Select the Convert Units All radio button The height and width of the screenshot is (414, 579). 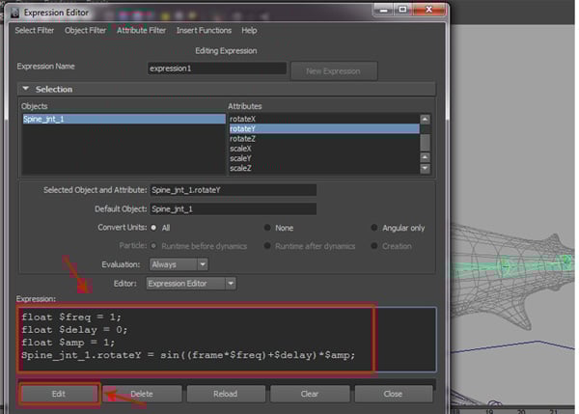point(153,228)
